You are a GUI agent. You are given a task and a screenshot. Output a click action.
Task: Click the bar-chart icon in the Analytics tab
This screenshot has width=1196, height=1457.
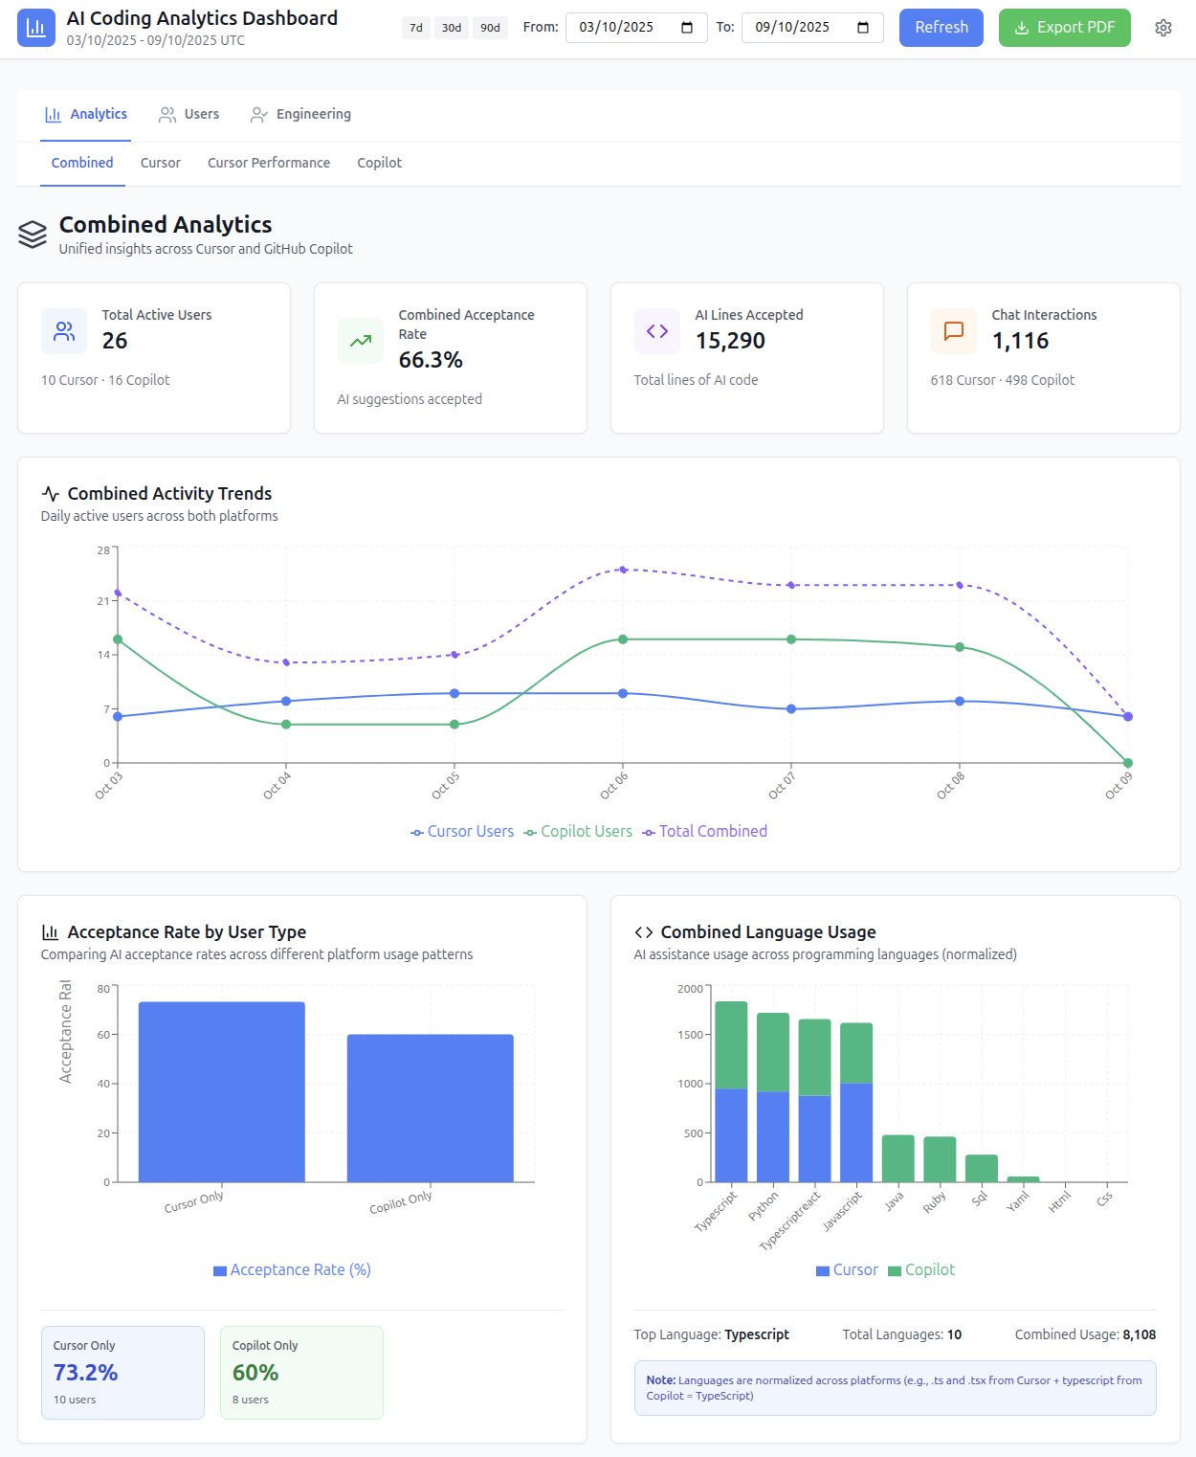pos(54,115)
